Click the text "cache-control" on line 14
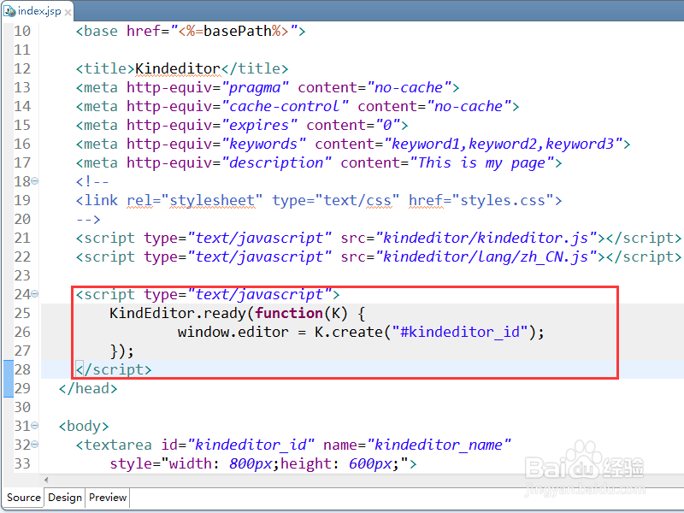This screenshot has width=684, height=513. pos(285,106)
